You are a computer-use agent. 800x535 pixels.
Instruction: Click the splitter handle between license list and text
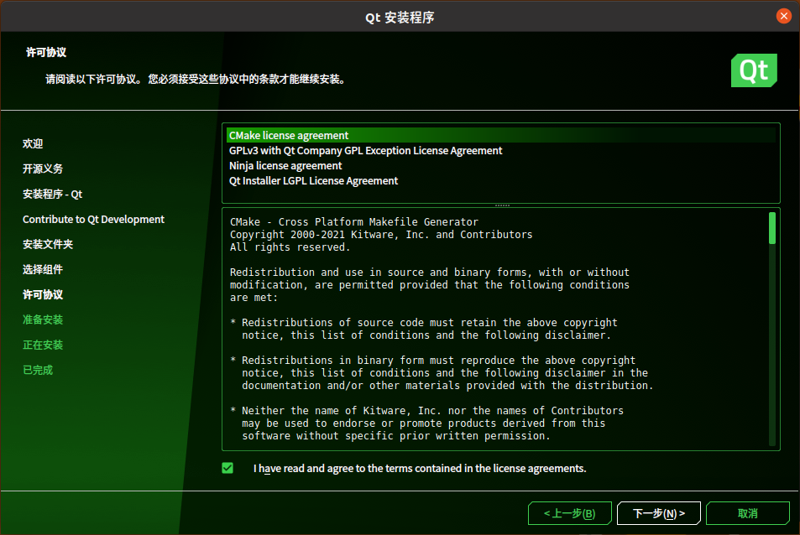pos(502,205)
